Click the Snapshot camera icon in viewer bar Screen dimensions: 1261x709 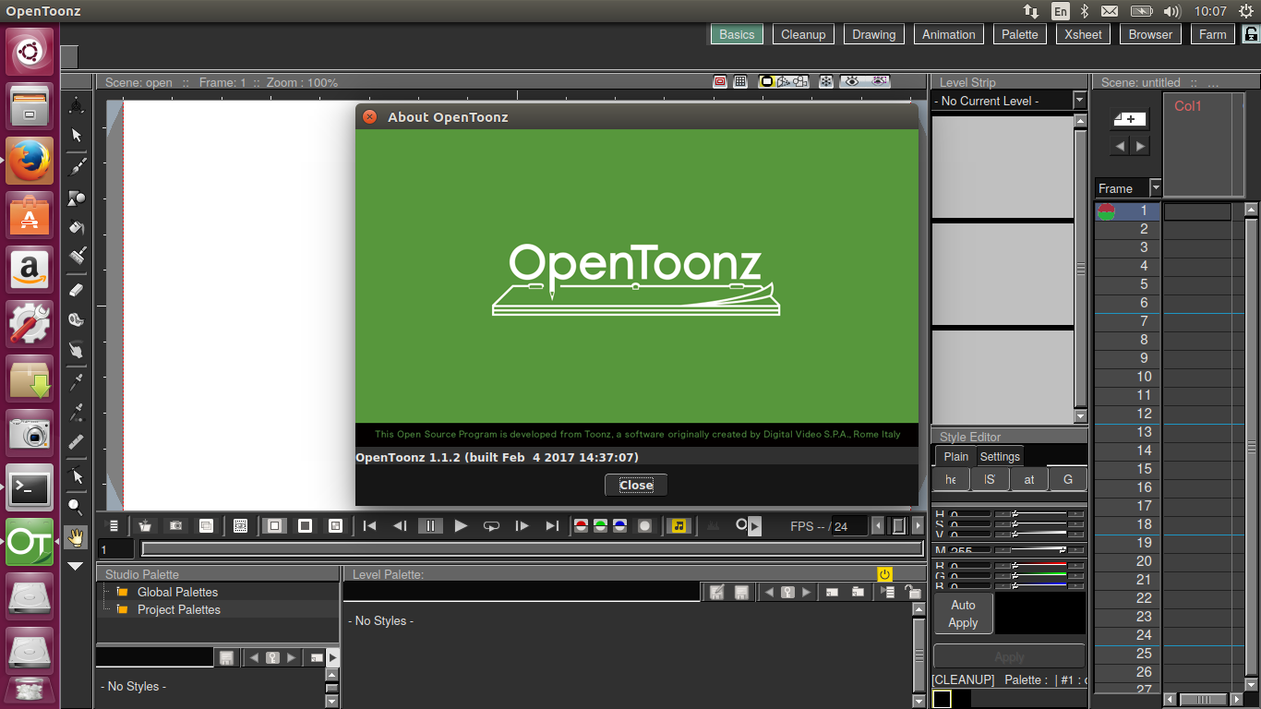tap(175, 526)
